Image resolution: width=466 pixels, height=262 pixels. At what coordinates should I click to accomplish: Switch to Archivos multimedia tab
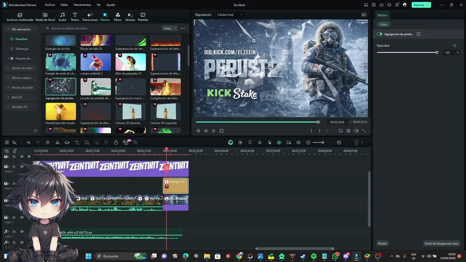tap(20, 17)
